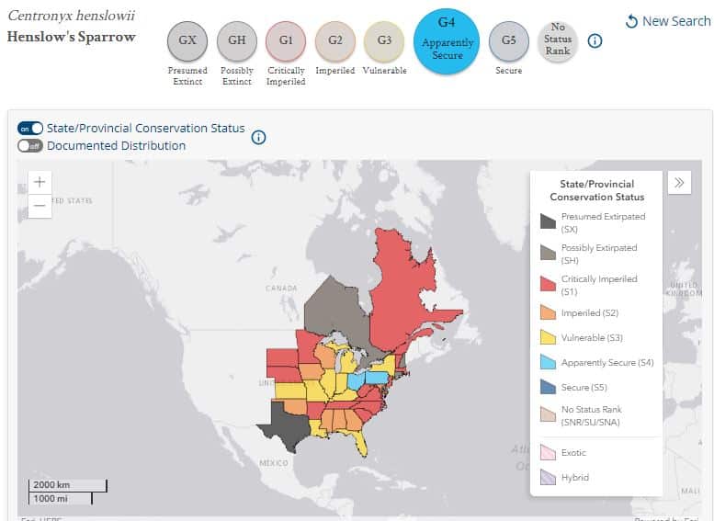Select the G5 Secure rank circle
This screenshot has height=521, width=714.
tap(509, 40)
